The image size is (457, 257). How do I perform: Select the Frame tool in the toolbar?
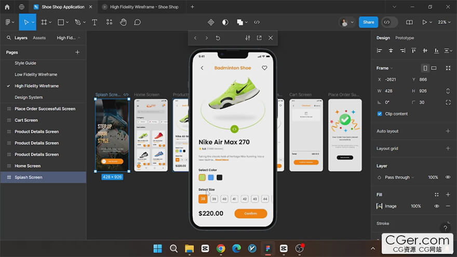(x=44, y=22)
